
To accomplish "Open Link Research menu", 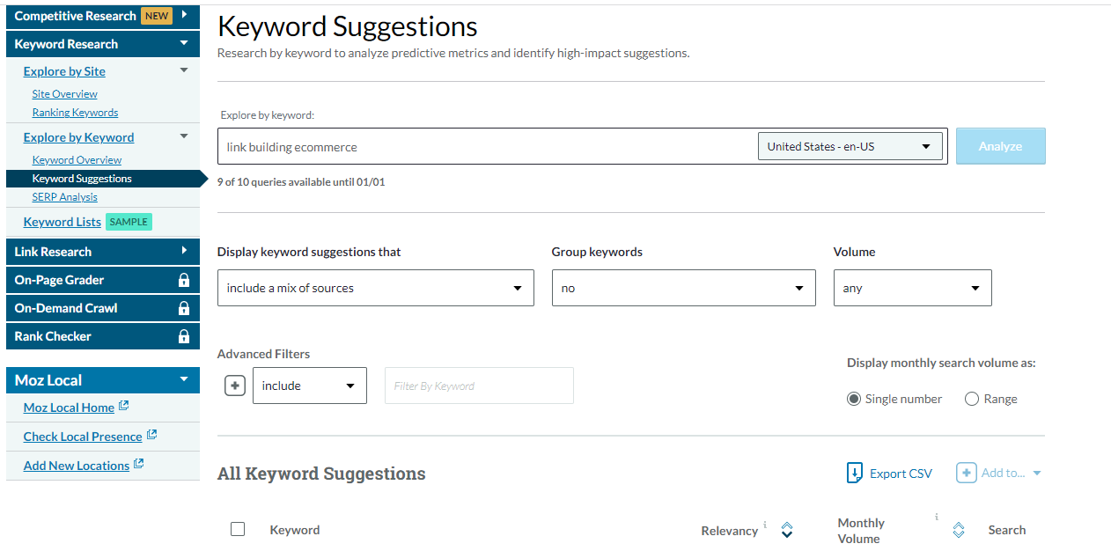I will [102, 252].
